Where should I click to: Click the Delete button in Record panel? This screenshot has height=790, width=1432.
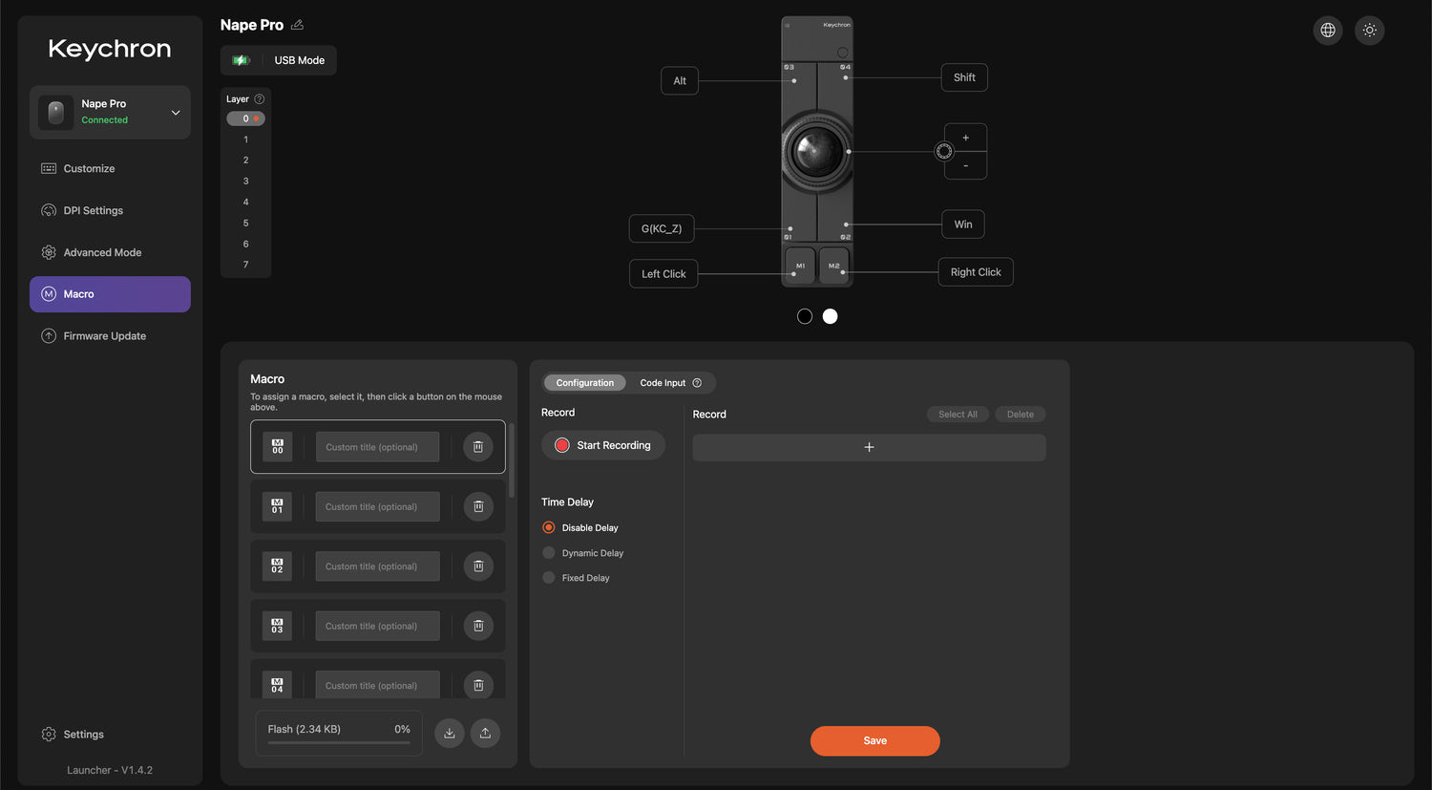pos(1021,415)
